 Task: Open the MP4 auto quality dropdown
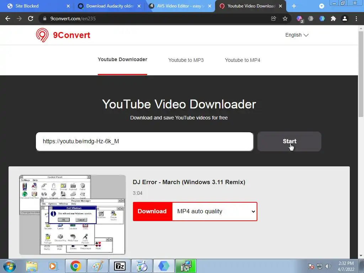point(214,212)
